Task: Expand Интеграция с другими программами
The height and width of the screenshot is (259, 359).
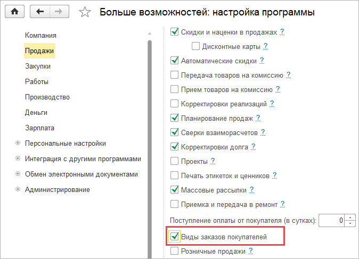Action: click(18, 158)
